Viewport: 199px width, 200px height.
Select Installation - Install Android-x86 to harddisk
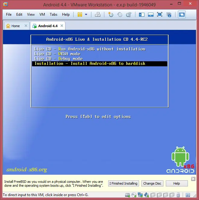[x=99, y=64]
